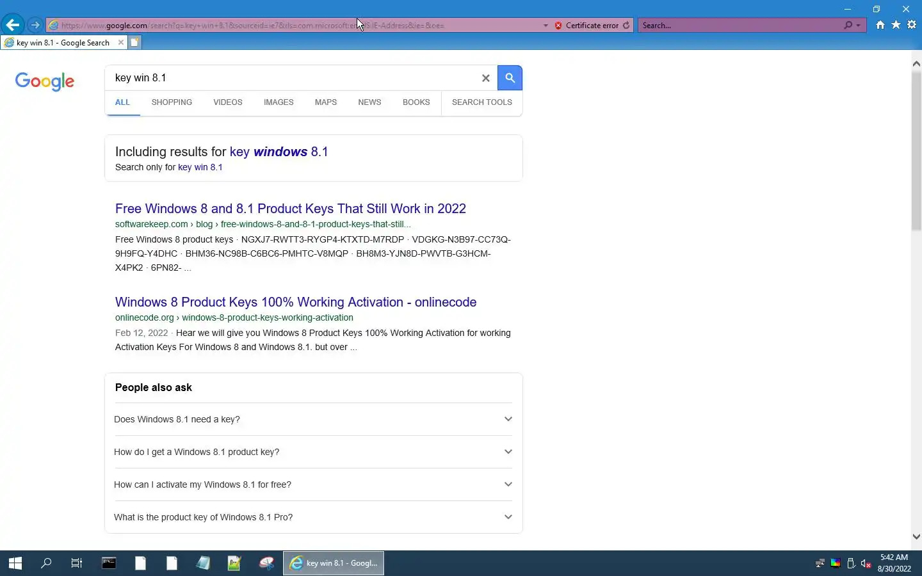The height and width of the screenshot is (576, 922).
Task: Go to the browser Home icon
Action: 880,25
